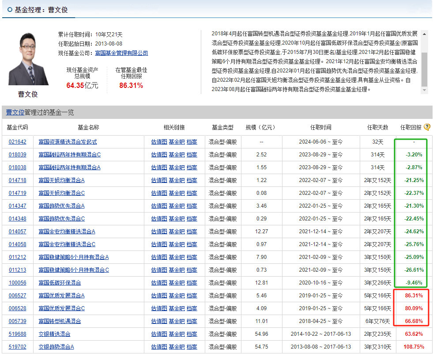Click the 86.31% best return figure
Image resolution: width=433 pixels, height=357 pixels.
[131, 85]
